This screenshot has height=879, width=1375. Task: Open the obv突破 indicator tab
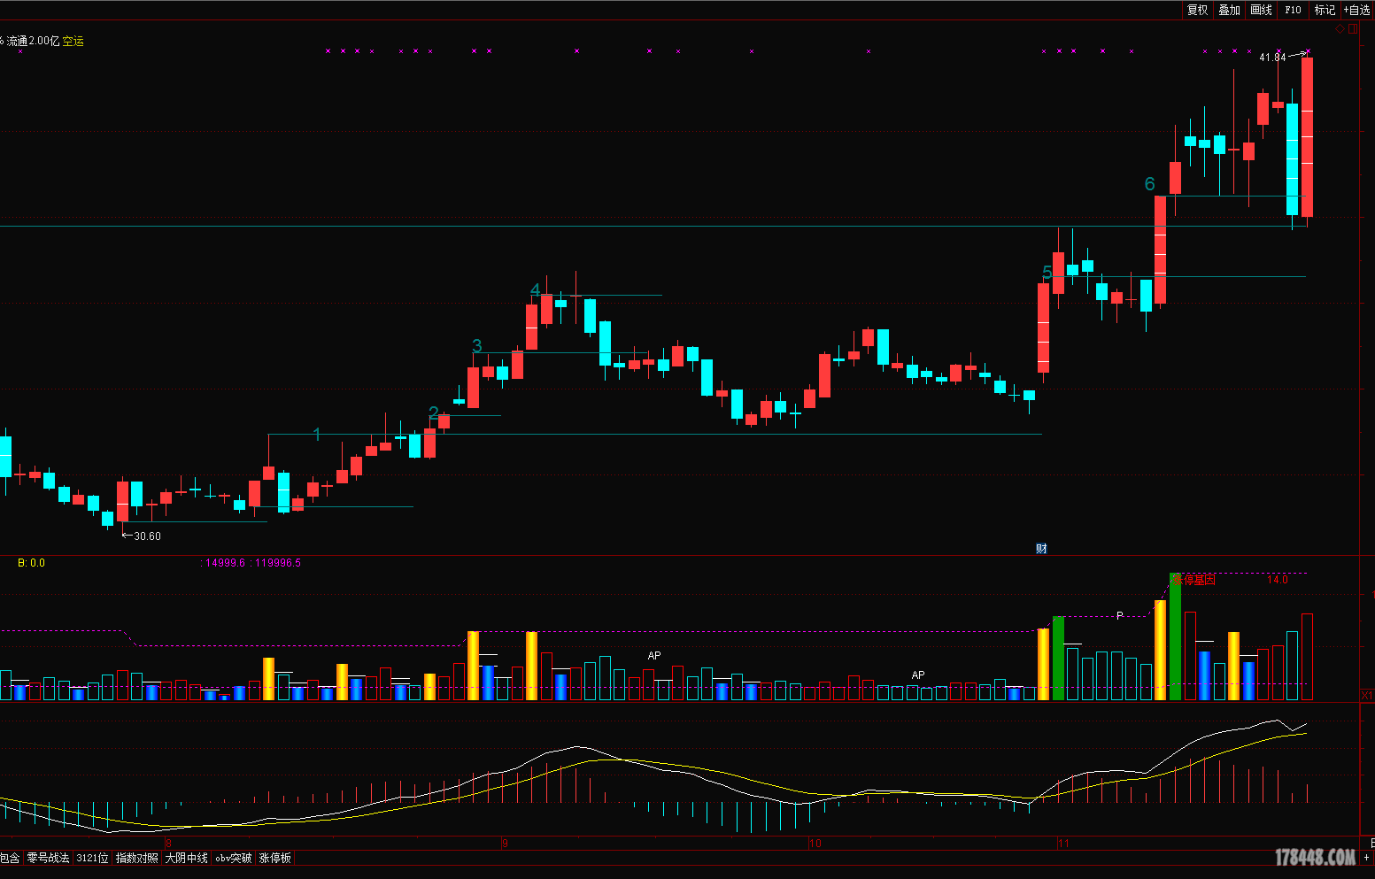tap(234, 858)
